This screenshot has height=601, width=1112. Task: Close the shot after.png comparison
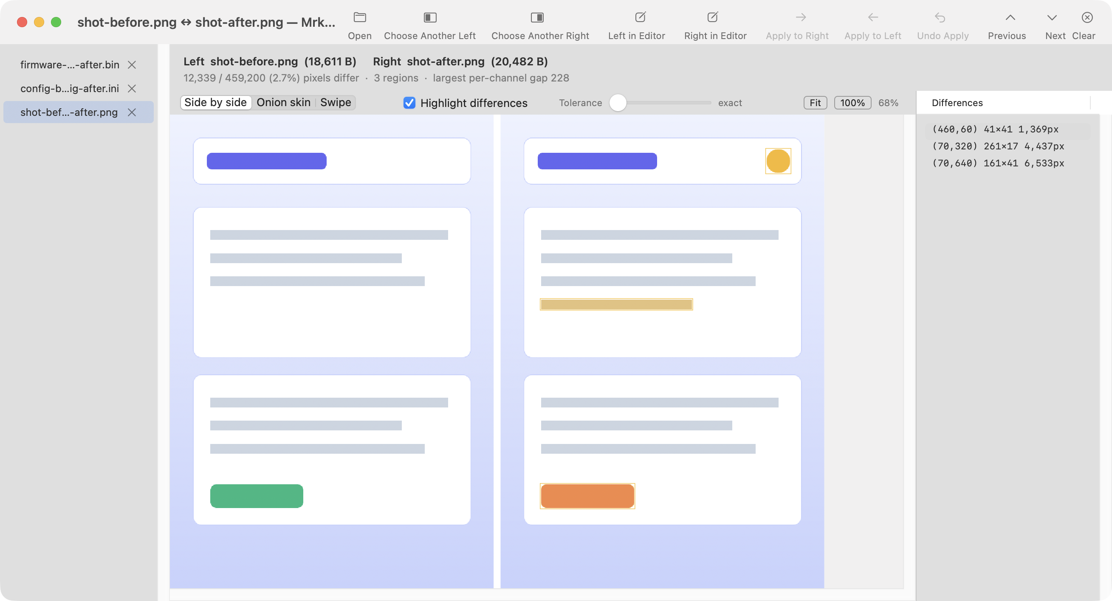[132, 112]
